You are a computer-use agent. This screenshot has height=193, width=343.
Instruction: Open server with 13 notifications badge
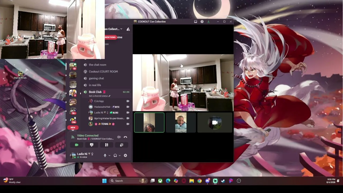[x=73, y=66]
